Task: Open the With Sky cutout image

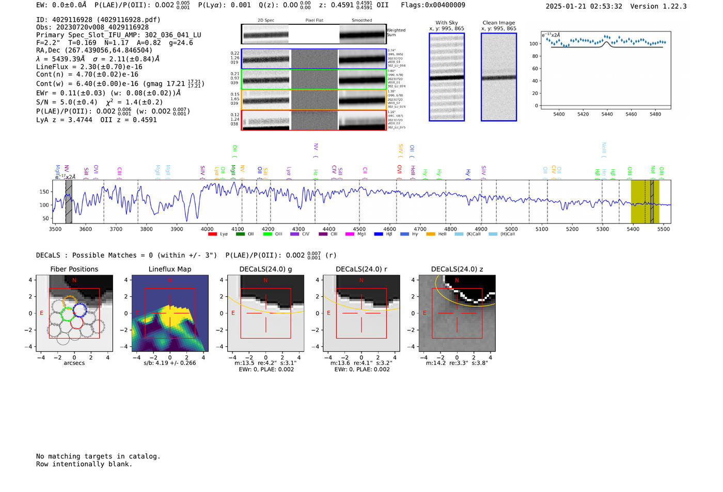Action: (x=447, y=77)
